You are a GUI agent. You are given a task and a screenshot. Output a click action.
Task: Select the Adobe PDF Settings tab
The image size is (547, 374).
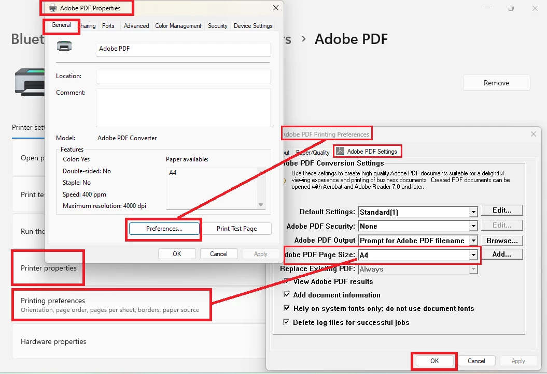367,152
